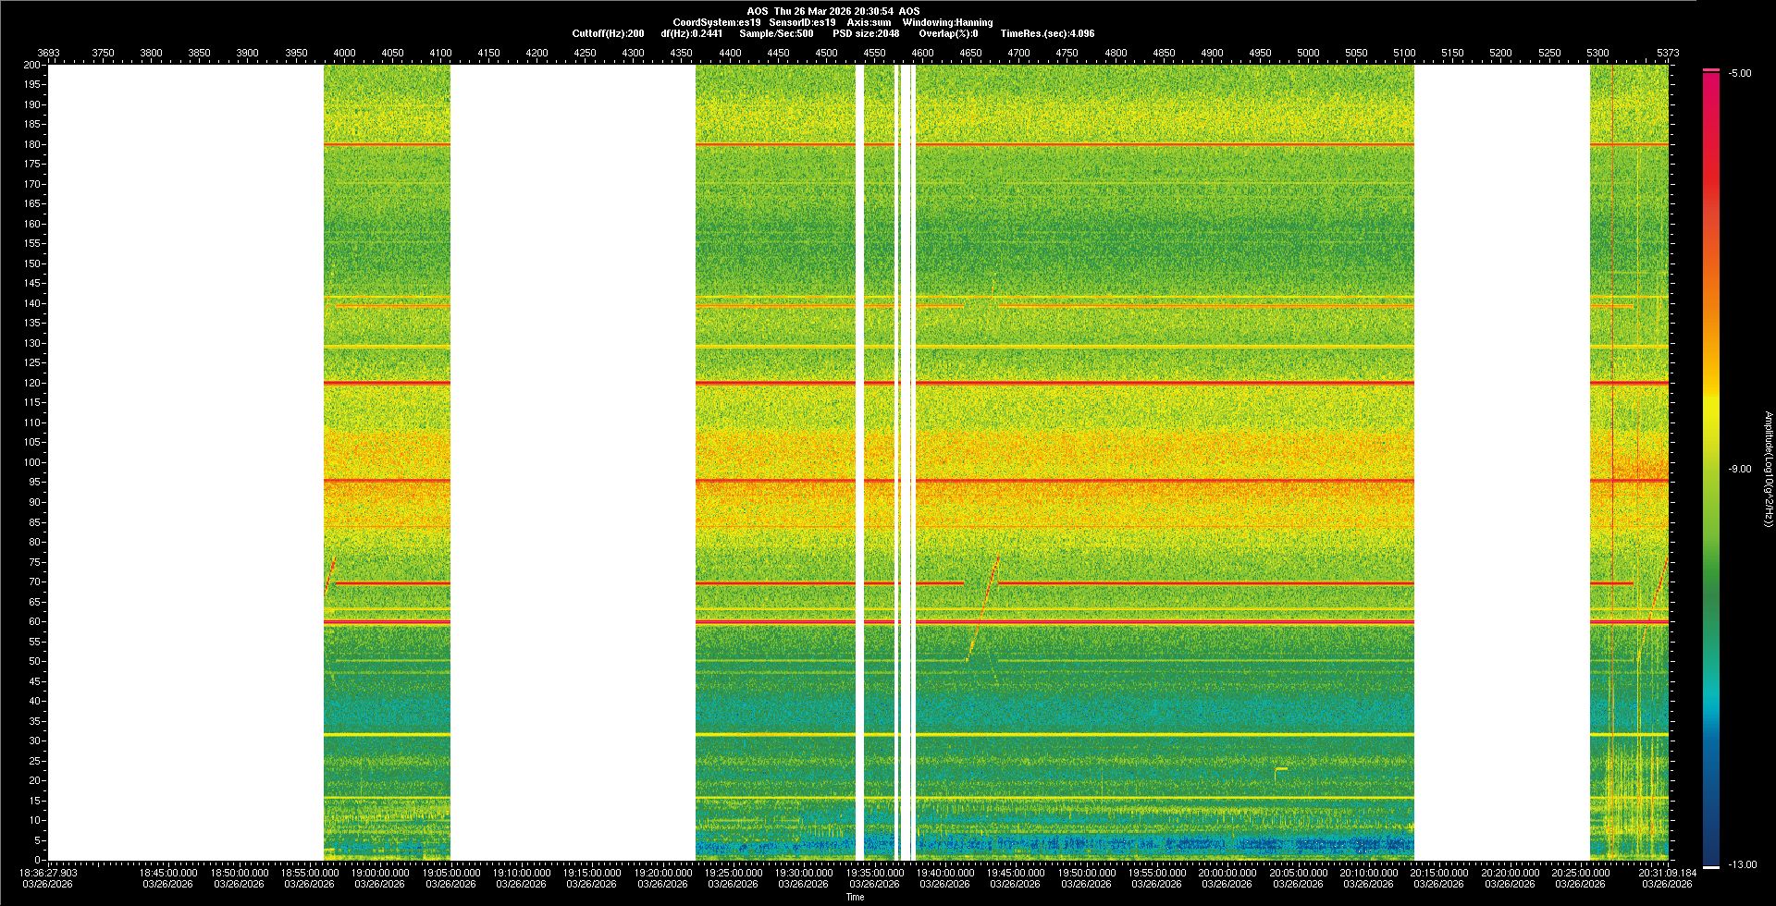Click the small yellow blip near 23 Hz
Screen dimensions: 1776x906
tap(1281, 768)
